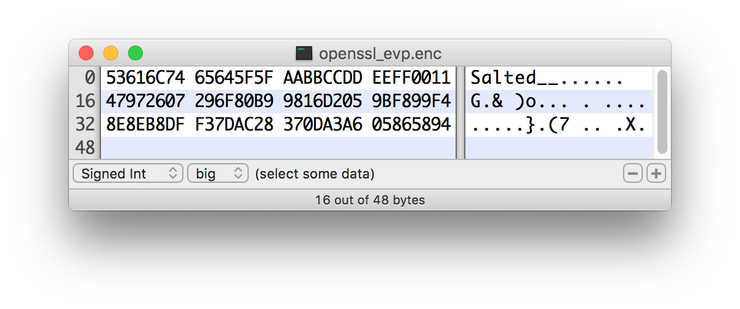Click the openssl_evp.enc file icon in title bar

[x=304, y=54]
